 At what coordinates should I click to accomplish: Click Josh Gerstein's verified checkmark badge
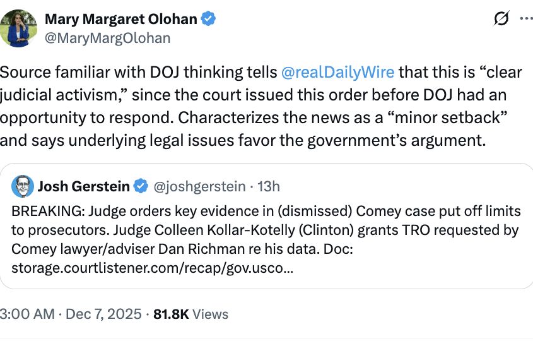142,186
